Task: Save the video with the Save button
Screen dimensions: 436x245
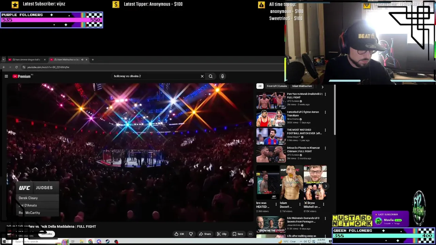Action: (238, 234)
